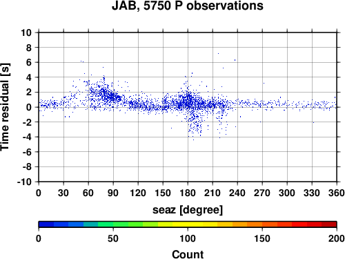Click the Time residual [s] axis label

(5, 107)
